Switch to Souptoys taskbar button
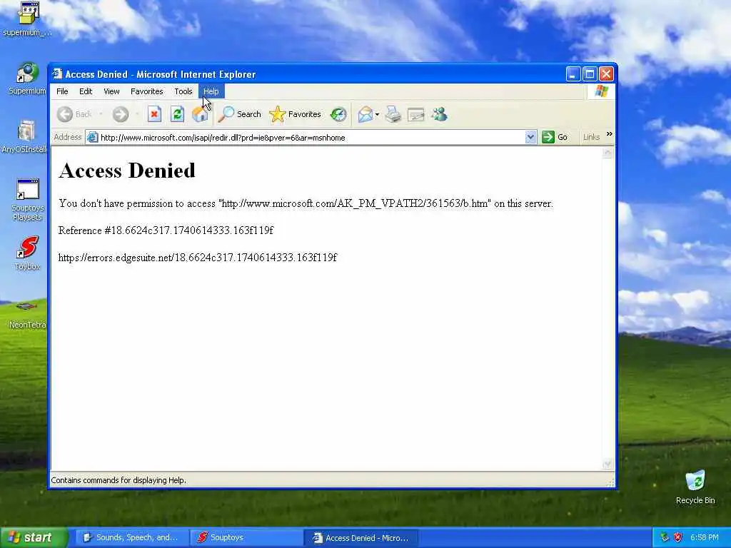 pos(246,537)
